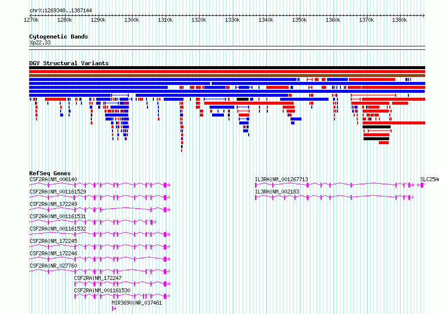Select the DGV Structural Variants track heading
Screen dimensions: 439x314
tap(69, 63)
